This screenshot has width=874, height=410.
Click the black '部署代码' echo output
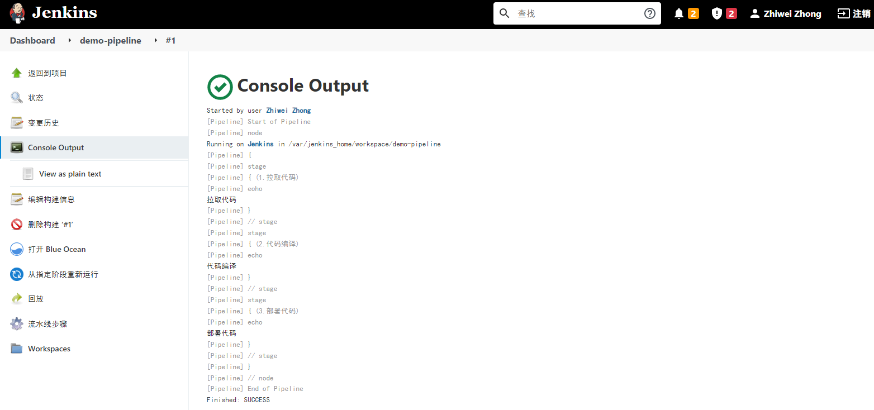[221, 333]
